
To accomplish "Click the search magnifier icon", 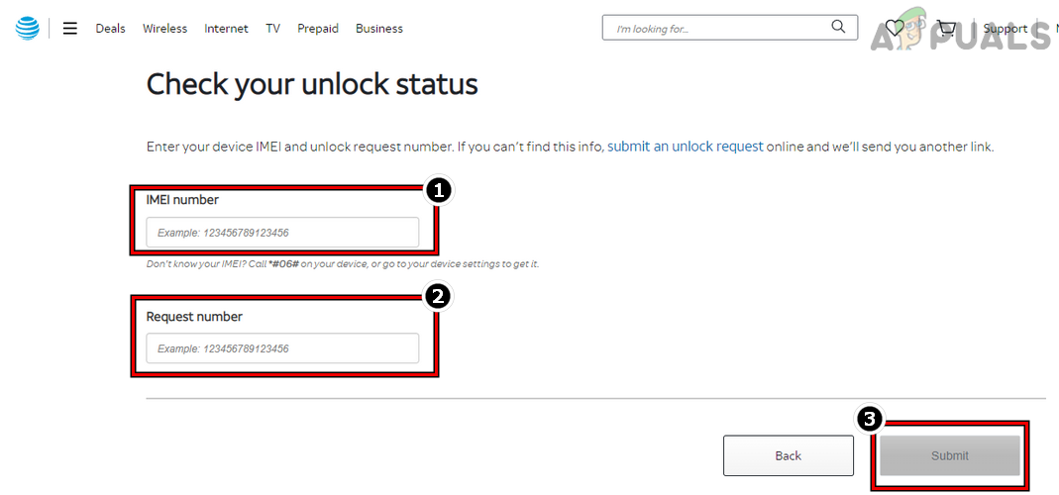I will click(x=838, y=27).
